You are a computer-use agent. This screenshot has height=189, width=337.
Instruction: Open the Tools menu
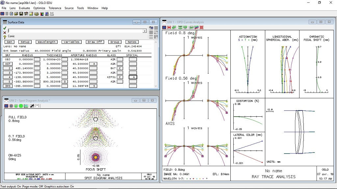click(80, 8)
